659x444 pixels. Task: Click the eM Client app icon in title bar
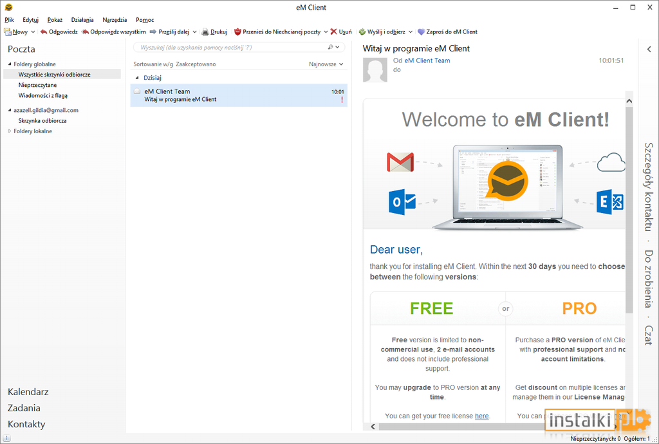point(8,7)
